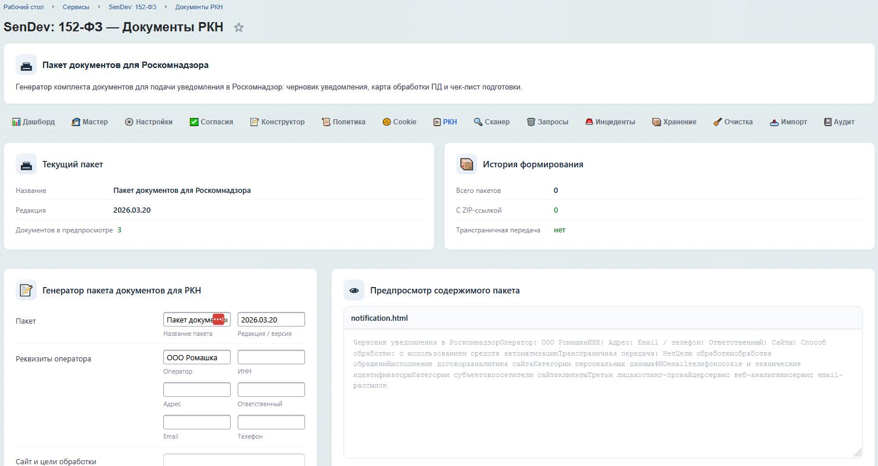878x466 pixels.
Task: Click the ИНН input field
Action: point(271,357)
